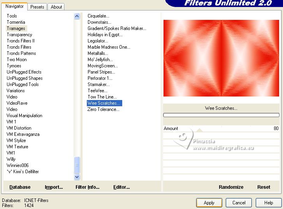The width and height of the screenshot is (283, 209).
Task: Click the category list scroll up arrow
Action: click(x=77, y=16)
